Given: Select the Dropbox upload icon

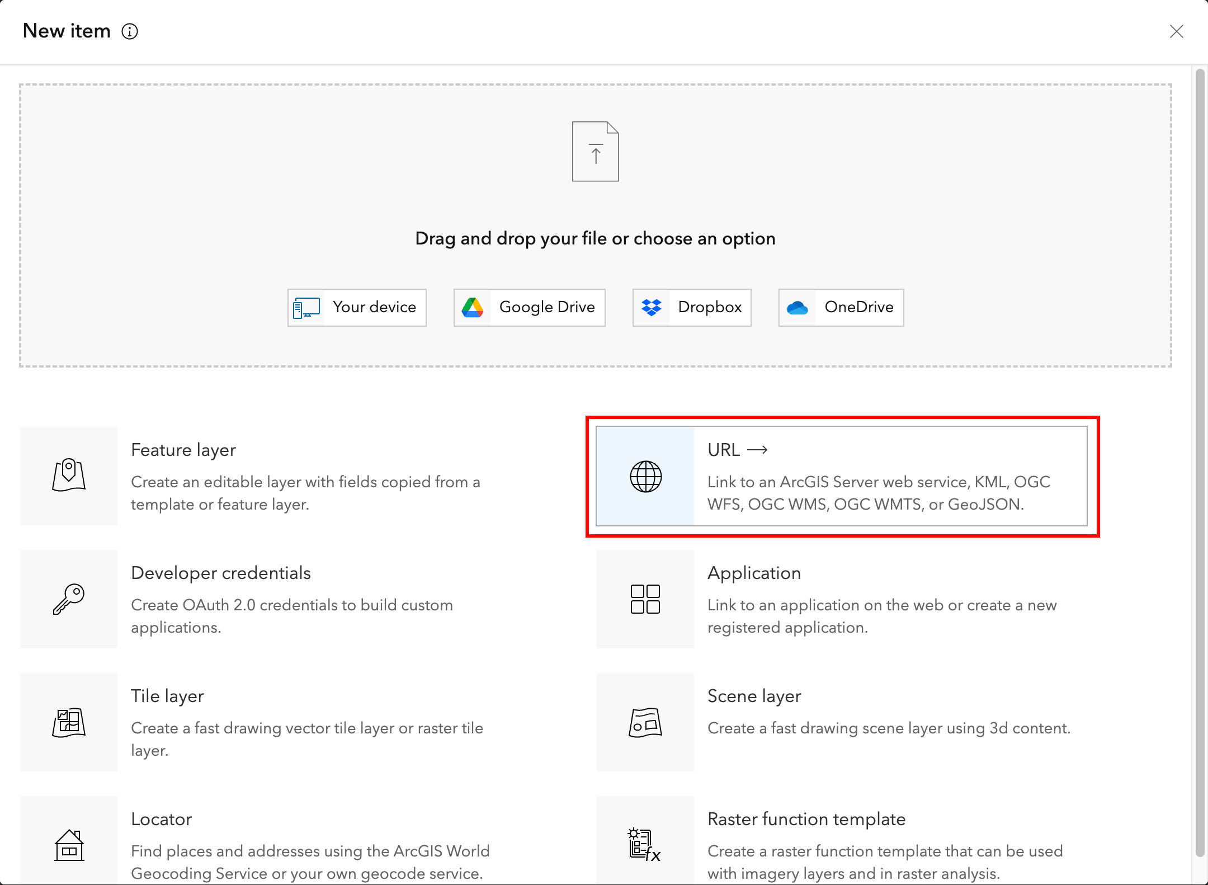Looking at the screenshot, I should (652, 307).
